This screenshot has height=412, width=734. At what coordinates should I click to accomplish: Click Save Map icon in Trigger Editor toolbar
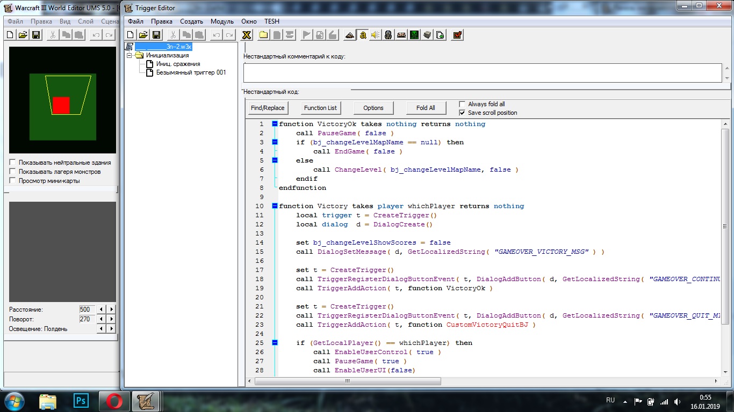pos(156,35)
